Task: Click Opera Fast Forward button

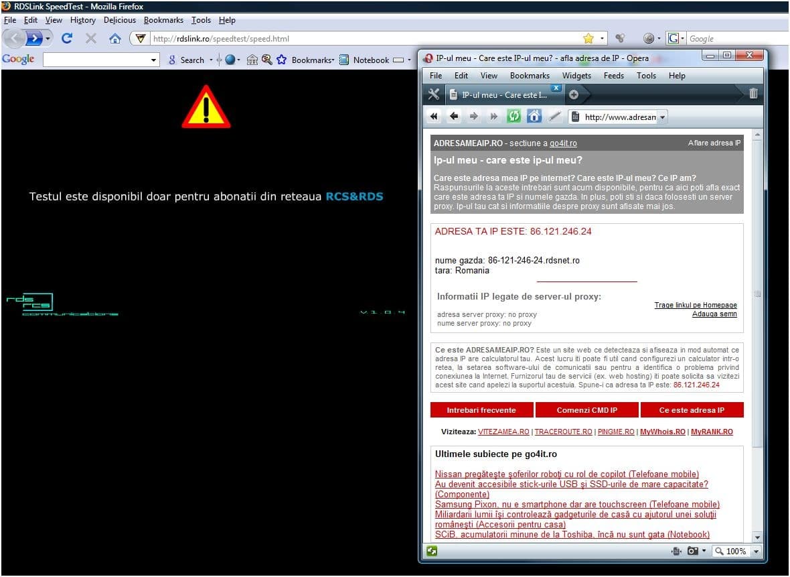Action: coord(494,117)
